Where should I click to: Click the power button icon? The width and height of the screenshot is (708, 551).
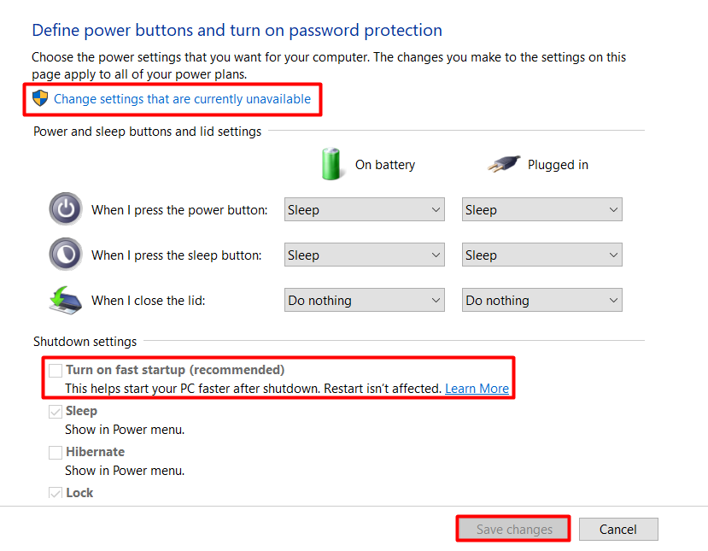click(x=66, y=209)
